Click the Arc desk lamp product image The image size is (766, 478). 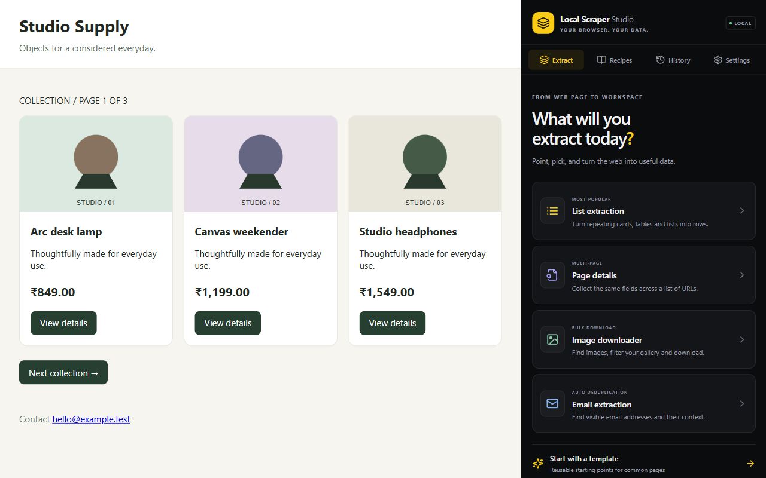click(x=96, y=164)
